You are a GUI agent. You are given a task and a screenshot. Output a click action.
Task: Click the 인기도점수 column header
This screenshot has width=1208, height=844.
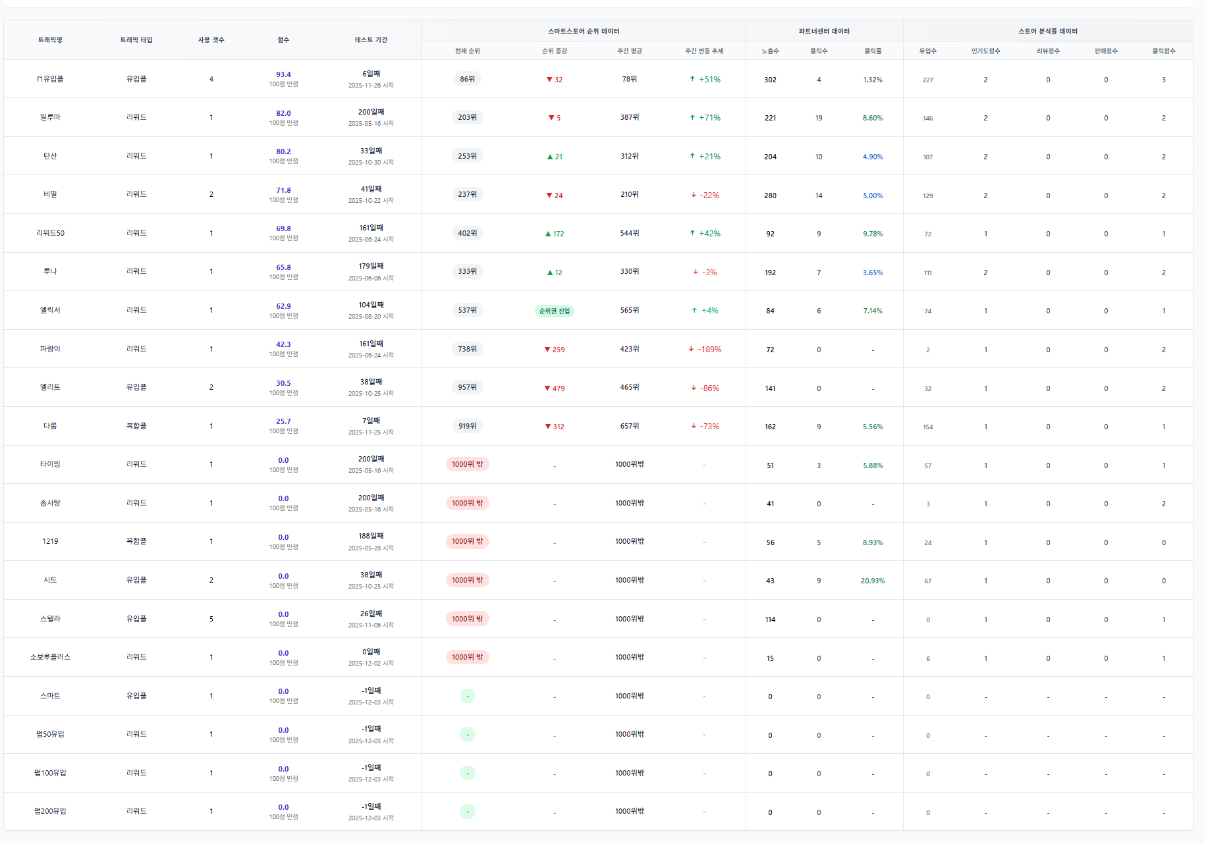tap(985, 51)
